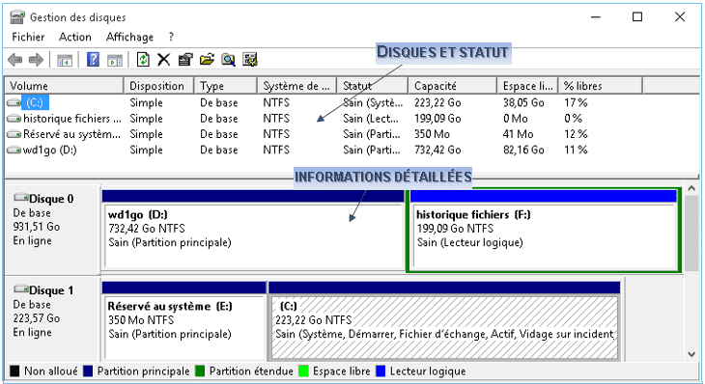Sort by the Disposition column header
This screenshot has width=705, height=384.
coord(158,86)
